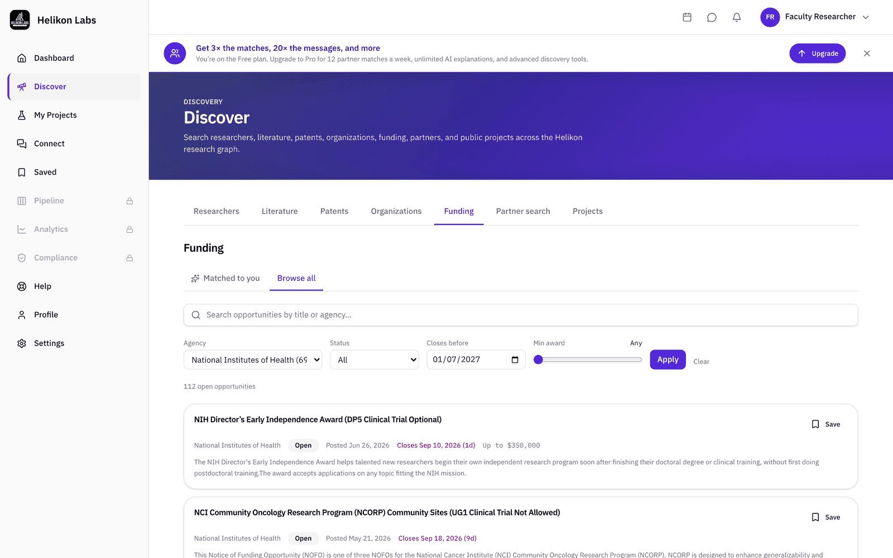
Task: Save the NIH Director's Early Independence Award
Action: click(x=825, y=424)
